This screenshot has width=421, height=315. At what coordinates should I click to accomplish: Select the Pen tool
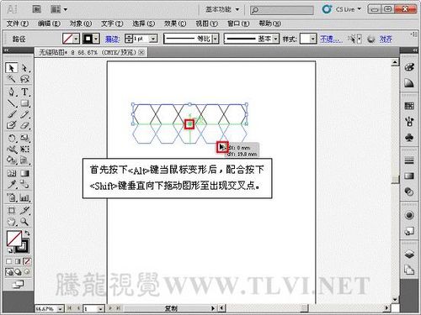click(12, 92)
